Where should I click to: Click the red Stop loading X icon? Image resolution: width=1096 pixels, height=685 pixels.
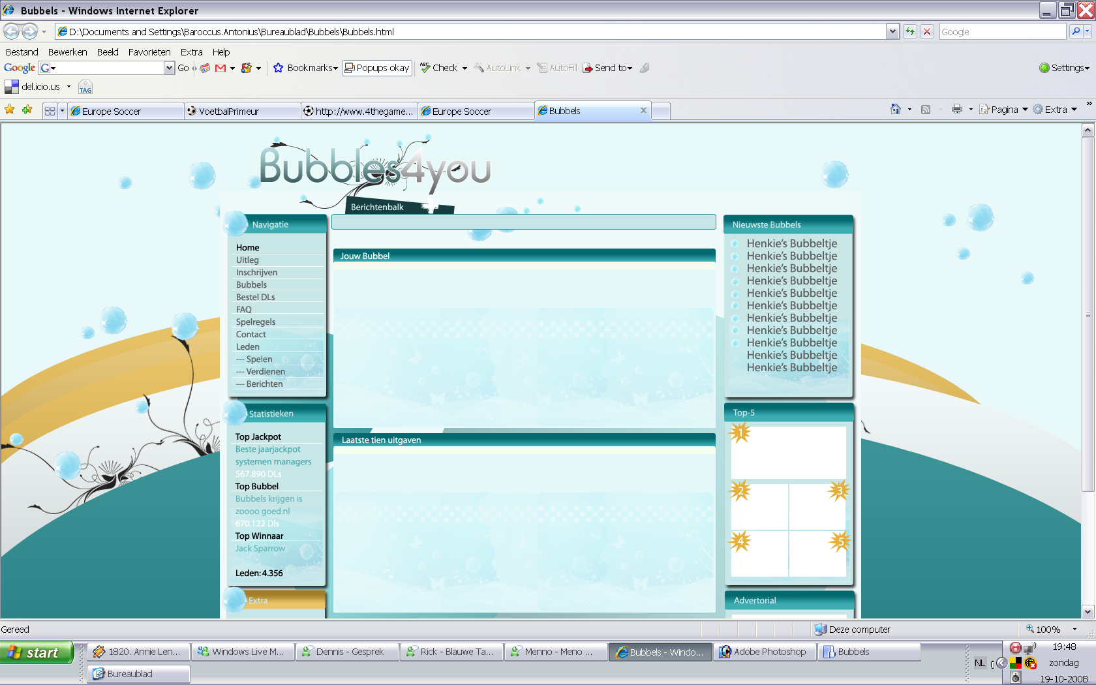point(927,31)
